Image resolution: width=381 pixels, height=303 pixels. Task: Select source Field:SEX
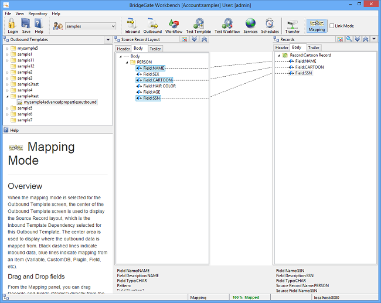(148, 74)
